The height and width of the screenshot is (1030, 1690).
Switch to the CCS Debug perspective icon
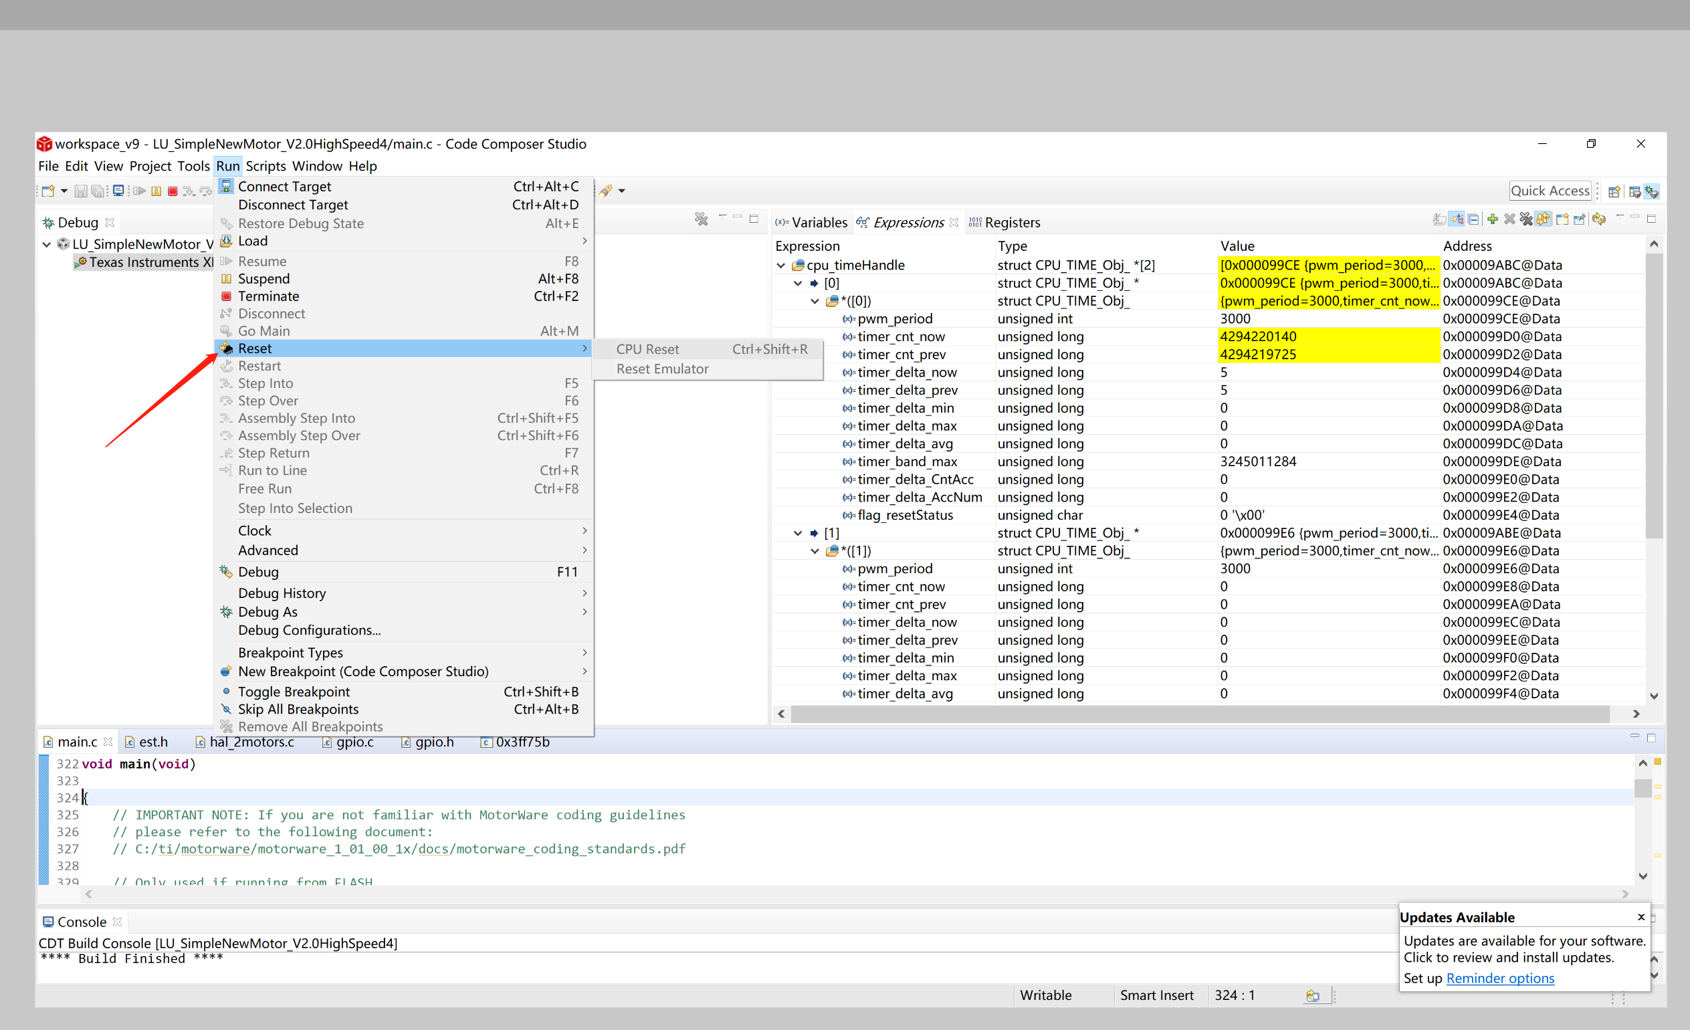[x=1652, y=191]
